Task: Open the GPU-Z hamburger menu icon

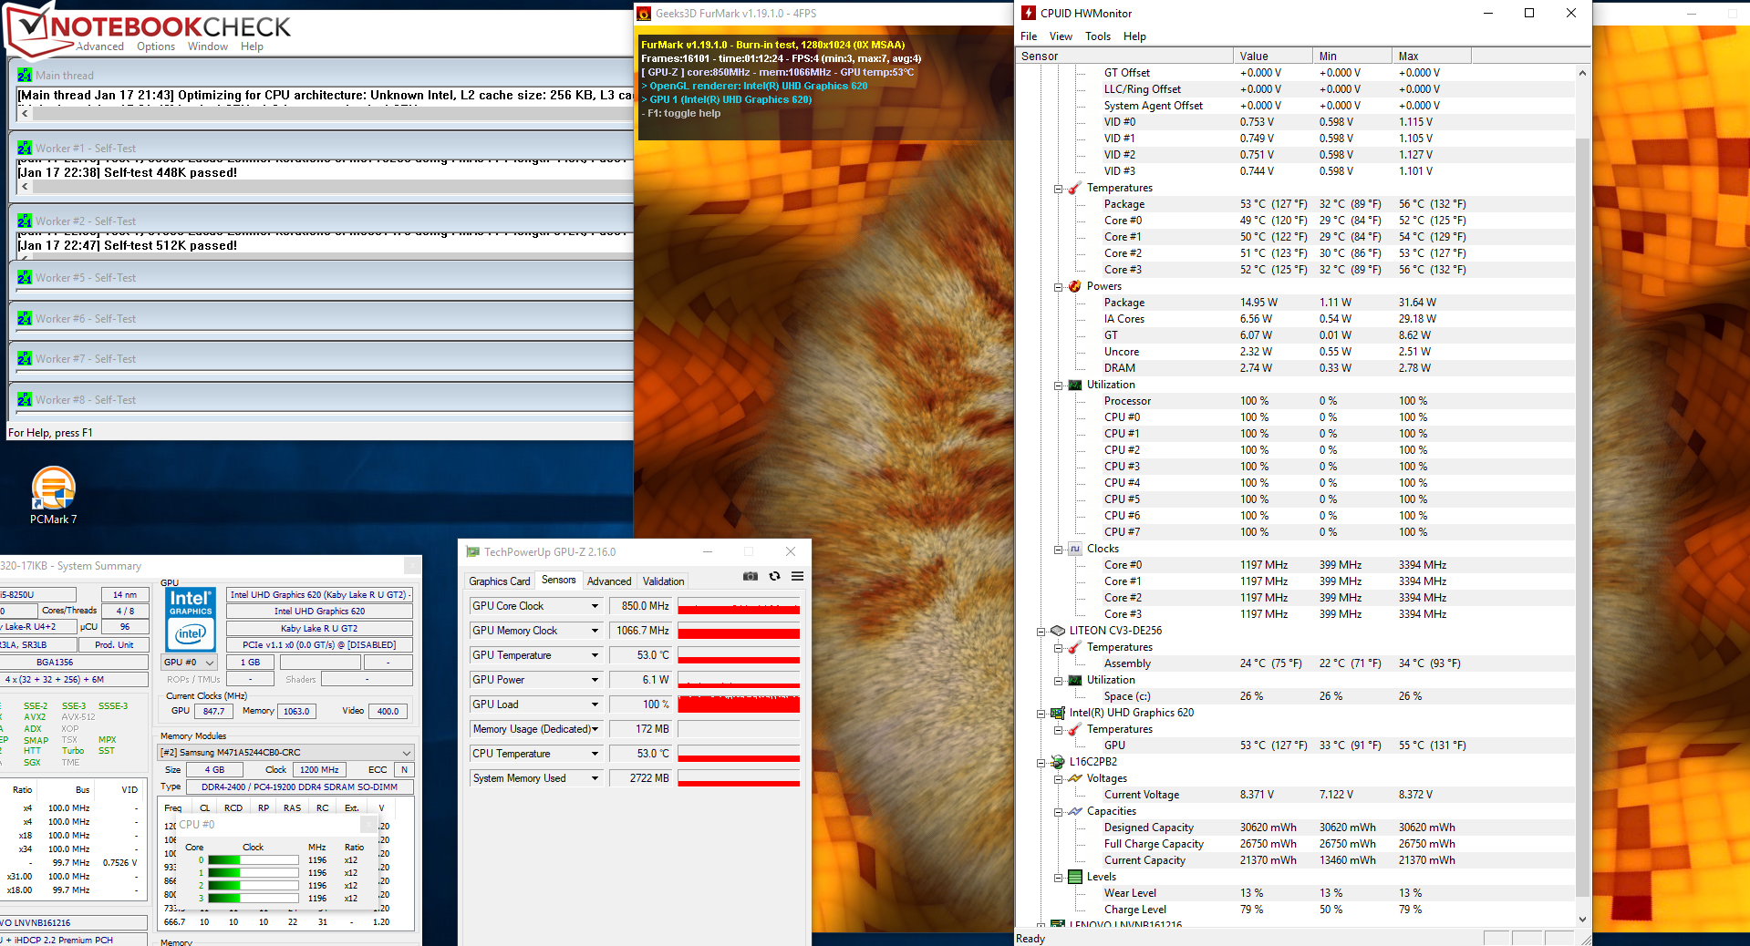Action: coord(797,576)
